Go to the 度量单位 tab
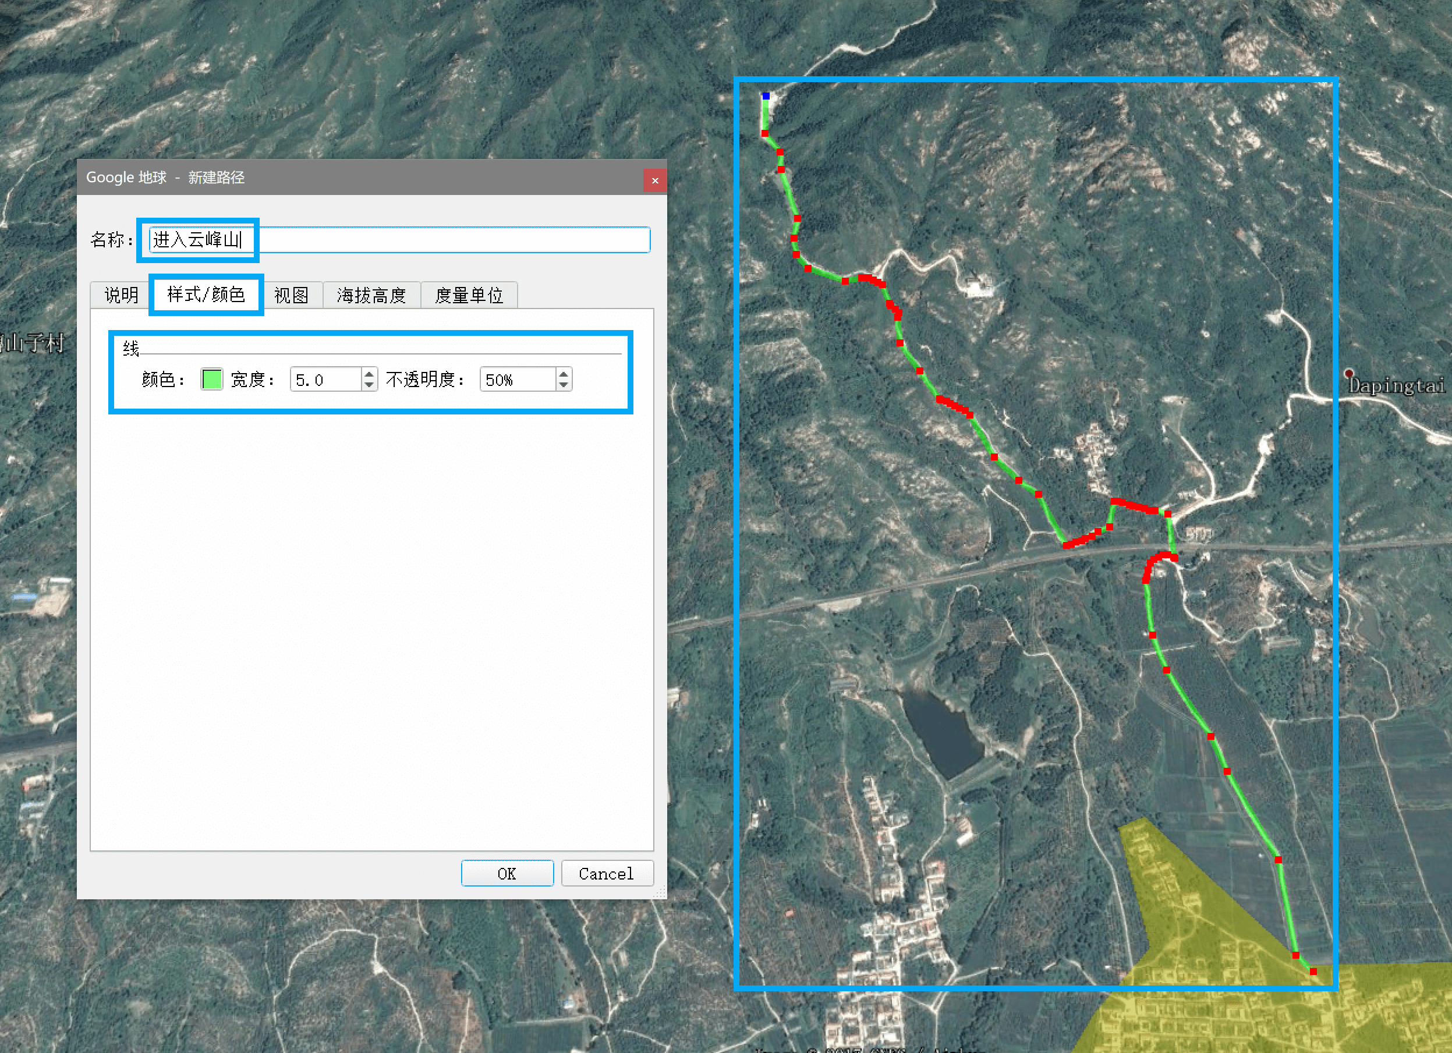Screen dimensions: 1452x1053 click(469, 295)
